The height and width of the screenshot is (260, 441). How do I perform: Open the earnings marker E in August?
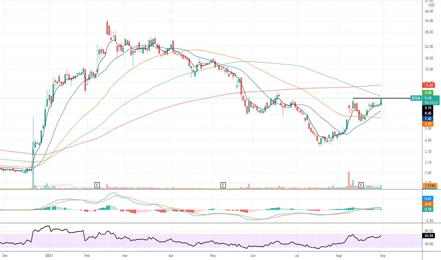pyautogui.click(x=361, y=185)
